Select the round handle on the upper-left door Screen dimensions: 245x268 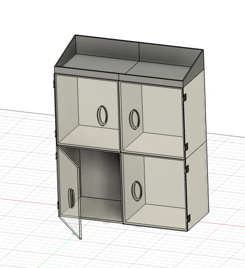(x=102, y=116)
